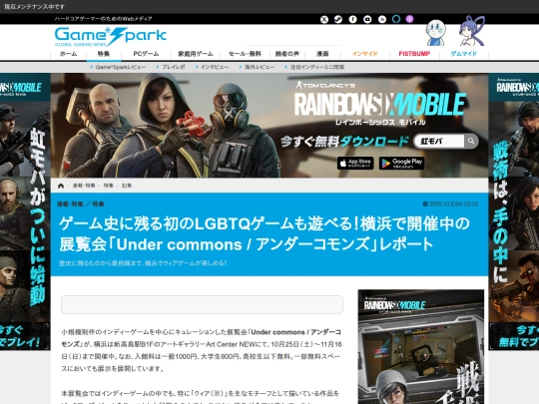Click the Game*Spark logo
Screen dimensions: 539x404
pyautogui.click(x=111, y=37)
